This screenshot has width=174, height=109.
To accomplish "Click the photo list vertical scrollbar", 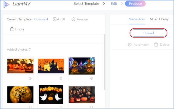I will click(x=104, y=62).
